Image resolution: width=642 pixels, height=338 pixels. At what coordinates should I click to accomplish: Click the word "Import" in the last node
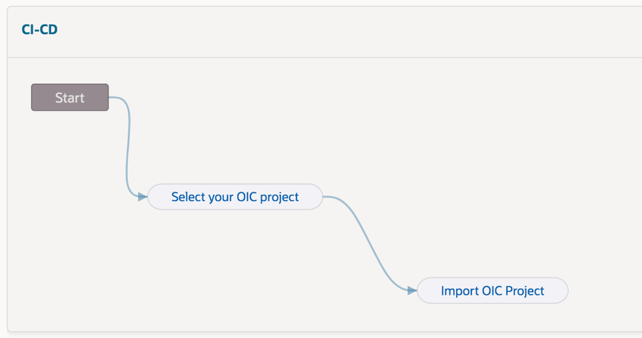coord(459,291)
